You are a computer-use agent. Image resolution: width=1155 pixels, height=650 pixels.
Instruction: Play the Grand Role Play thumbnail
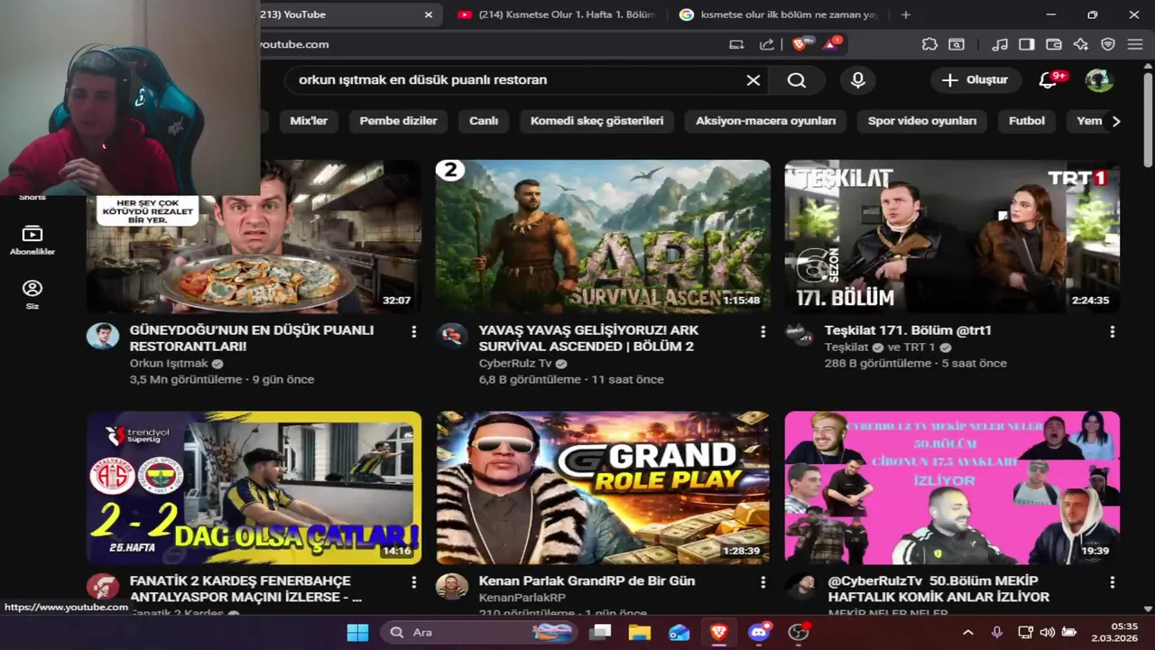[603, 487]
